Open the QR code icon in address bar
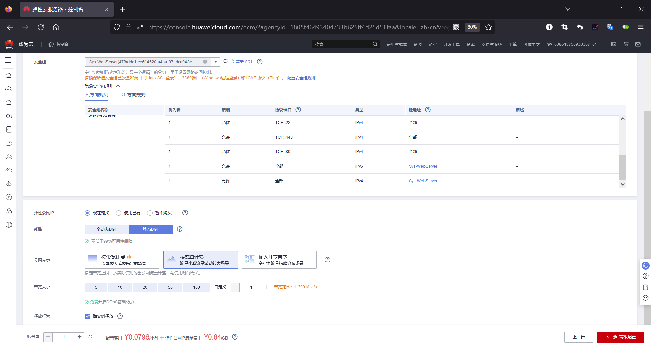 [456, 27]
